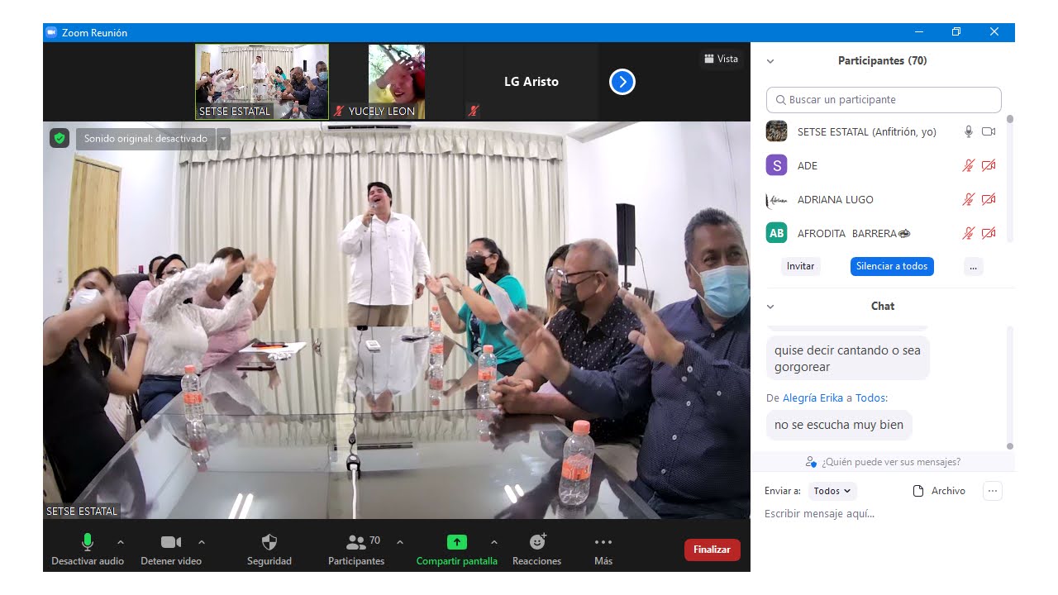Click AFRODITA BARRERA muted microphone icon
This screenshot has height=595, width=1058.
(x=969, y=233)
